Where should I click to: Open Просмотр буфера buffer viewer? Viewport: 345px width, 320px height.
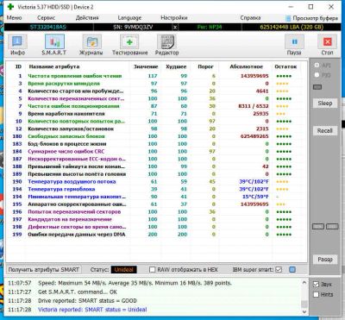point(311,18)
